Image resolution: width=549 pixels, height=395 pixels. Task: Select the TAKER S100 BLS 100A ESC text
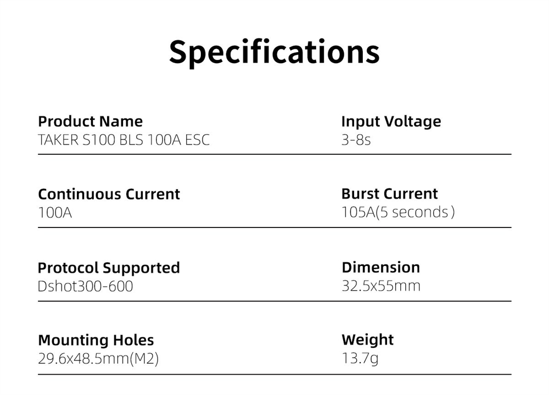pyautogui.click(x=124, y=140)
